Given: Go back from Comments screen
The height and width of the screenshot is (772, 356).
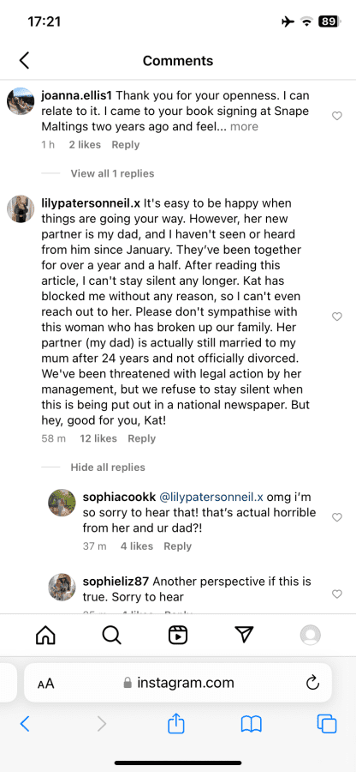Looking at the screenshot, I should pos(24,61).
